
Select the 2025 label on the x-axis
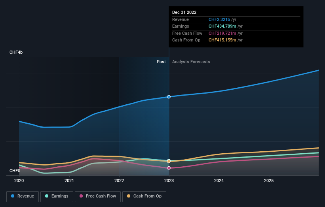269,181
